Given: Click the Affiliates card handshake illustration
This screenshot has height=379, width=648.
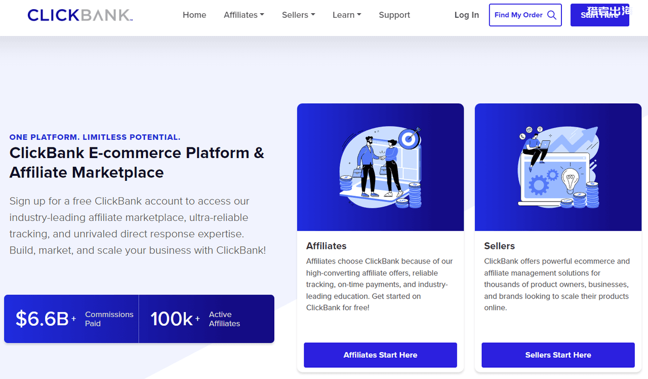Looking at the screenshot, I should pyautogui.click(x=380, y=167).
